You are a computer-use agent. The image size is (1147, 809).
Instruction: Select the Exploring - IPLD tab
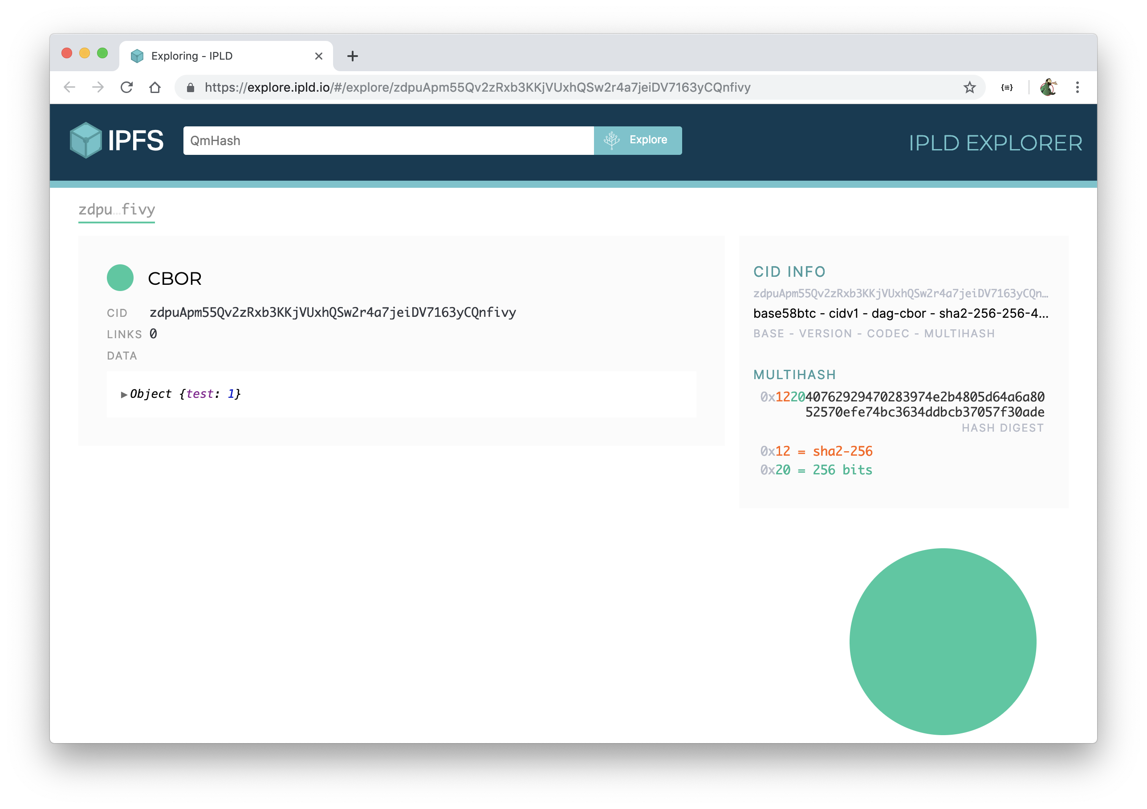click(x=226, y=56)
